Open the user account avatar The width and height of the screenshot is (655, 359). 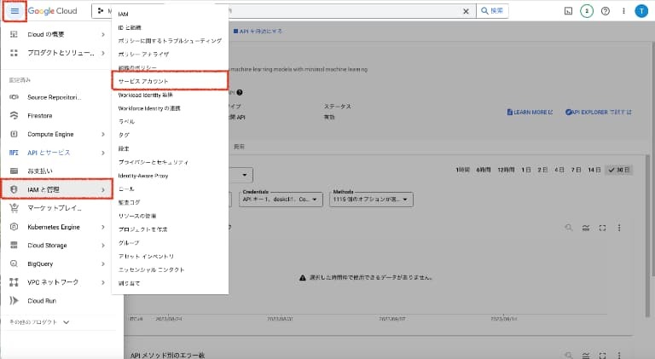641,11
